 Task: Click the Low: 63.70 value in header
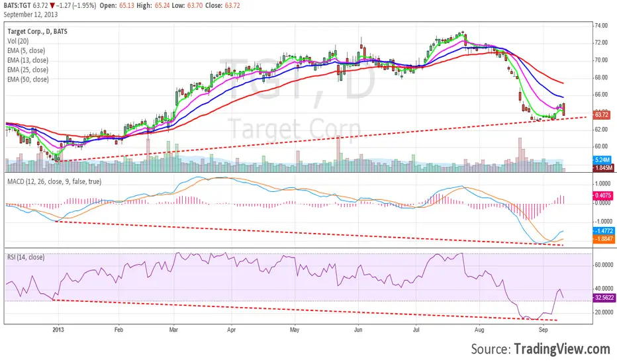[x=188, y=5]
